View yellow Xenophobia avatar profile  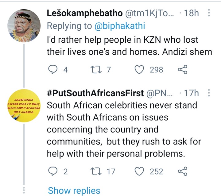pyautogui.click(x=24, y=106)
